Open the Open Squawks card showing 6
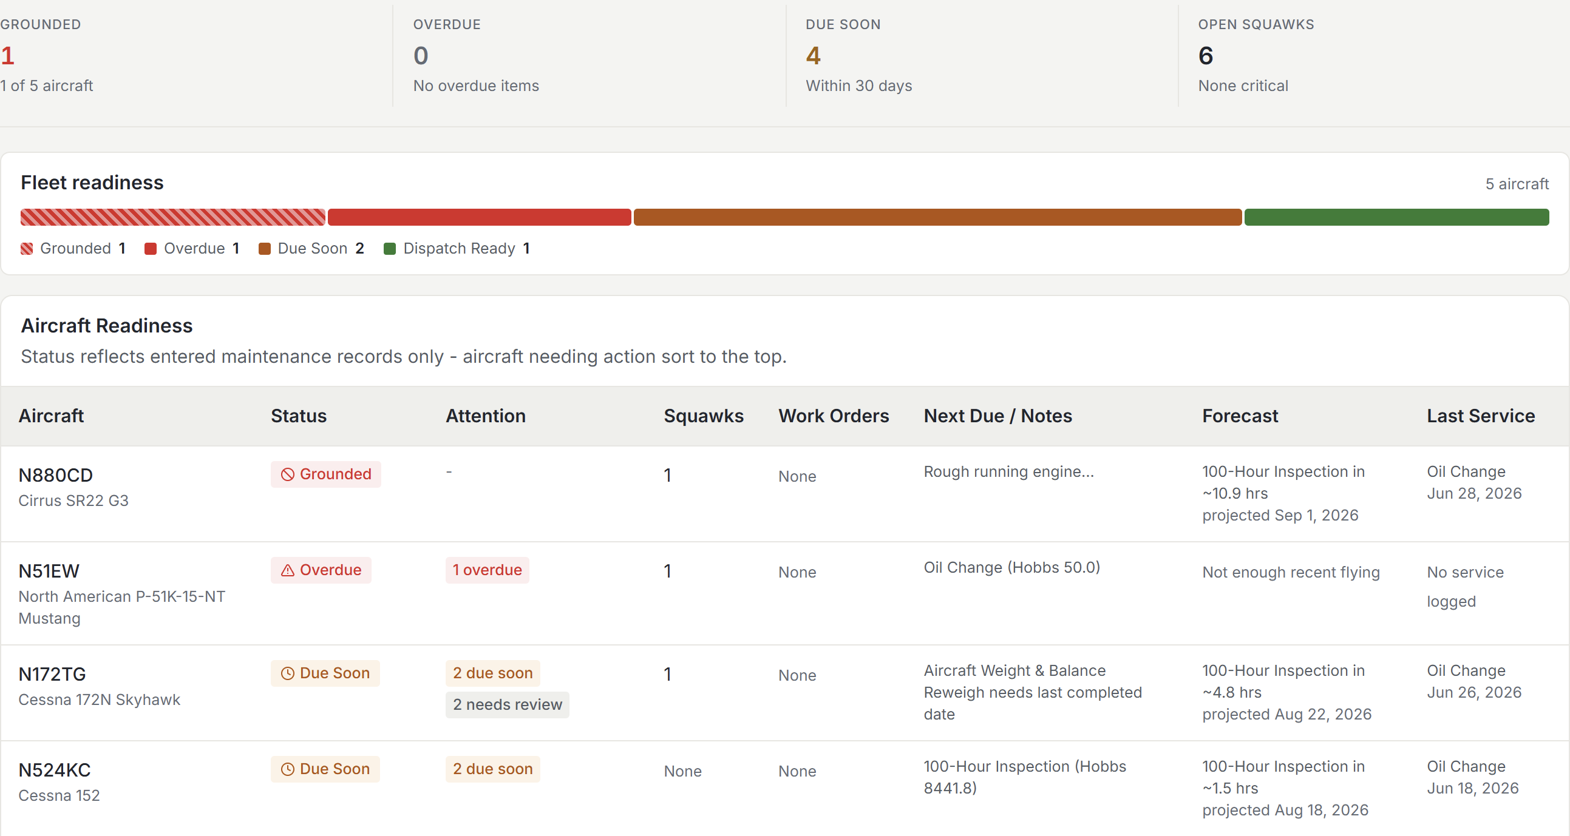 pos(1375,56)
